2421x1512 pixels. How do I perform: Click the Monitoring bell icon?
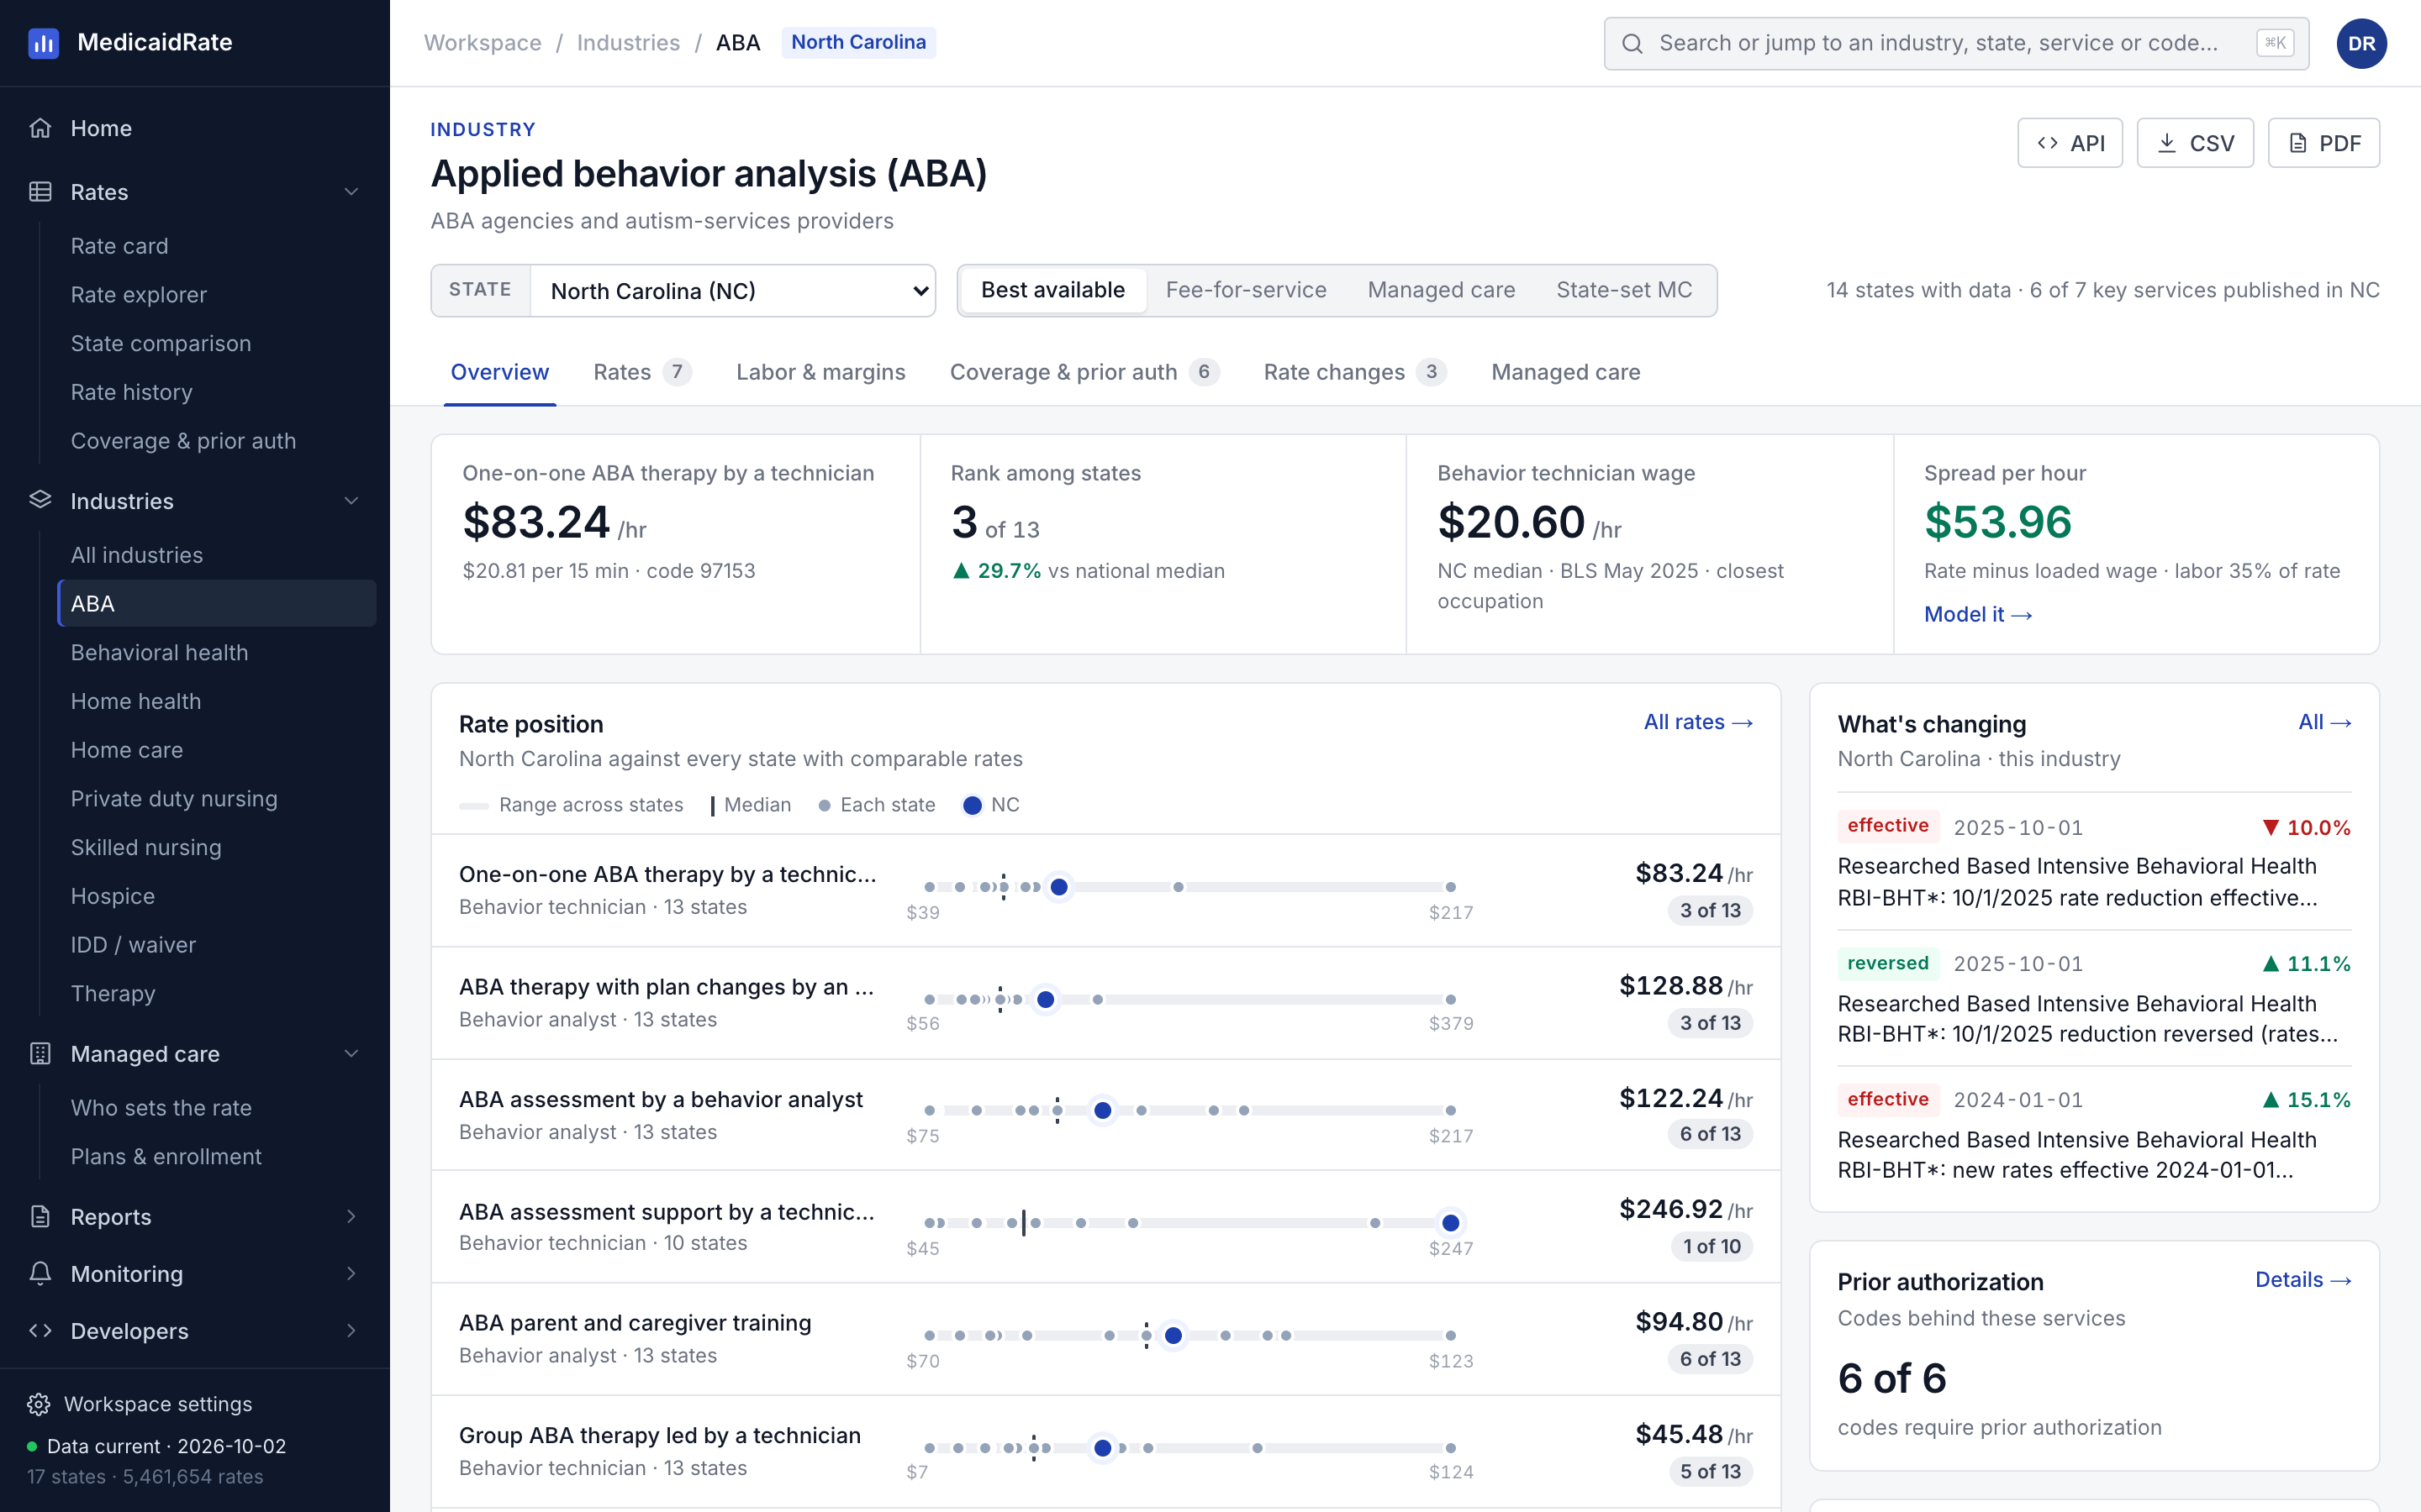40,1273
